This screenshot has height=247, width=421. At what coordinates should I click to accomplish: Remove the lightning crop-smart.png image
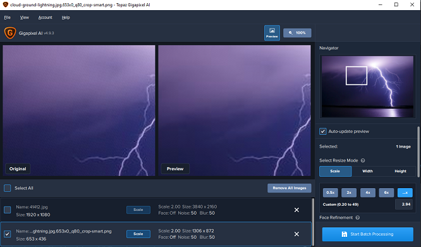[x=296, y=234]
